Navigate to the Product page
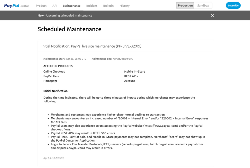Screen dimensions: 250x168 pyautogui.click(x=41, y=5)
